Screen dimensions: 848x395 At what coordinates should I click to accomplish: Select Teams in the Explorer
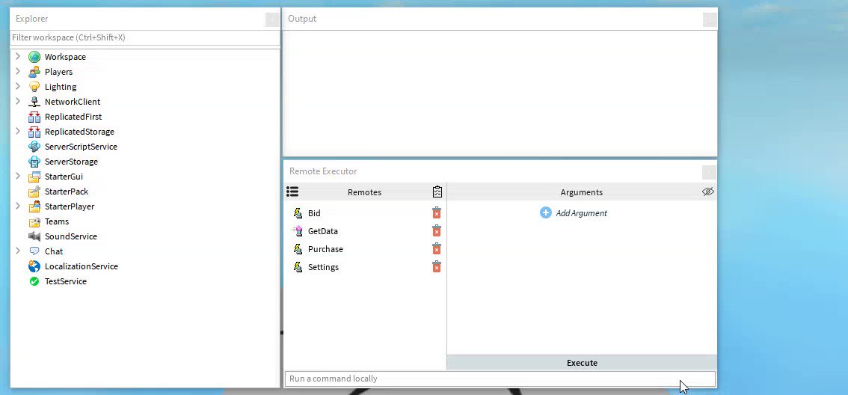pos(57,221)
